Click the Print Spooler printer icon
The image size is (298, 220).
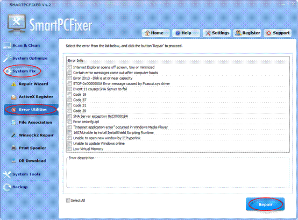13,148
